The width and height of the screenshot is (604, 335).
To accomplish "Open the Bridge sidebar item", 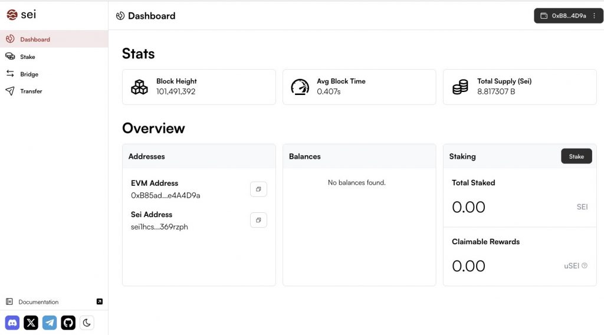I will pyautogui.click(x=29, y=74).
